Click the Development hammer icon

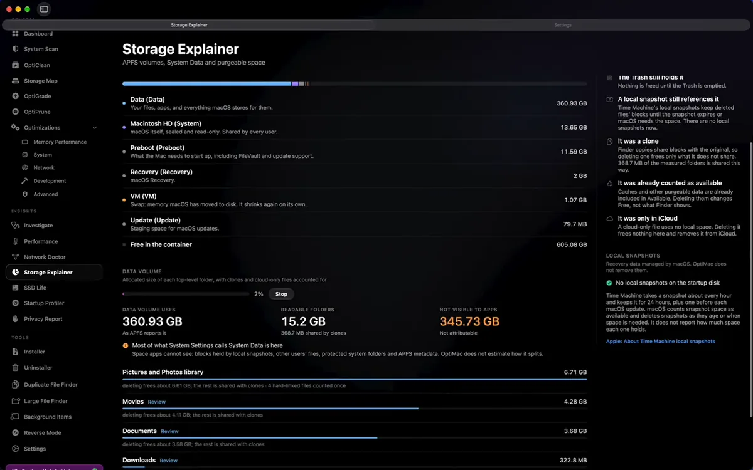coord(25,180)
